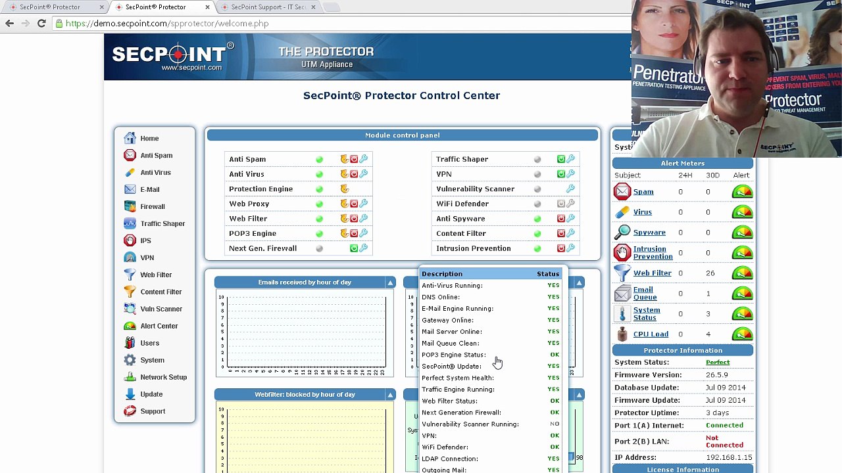The image size is (842, 473).
Task: Click the E-Mail envelope icon in sidebar
Action: click(x=130, y=190)
